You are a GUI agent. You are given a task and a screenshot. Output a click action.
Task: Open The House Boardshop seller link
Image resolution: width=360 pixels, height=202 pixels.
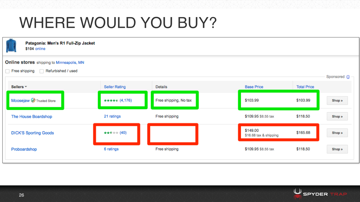coord(31,116)
